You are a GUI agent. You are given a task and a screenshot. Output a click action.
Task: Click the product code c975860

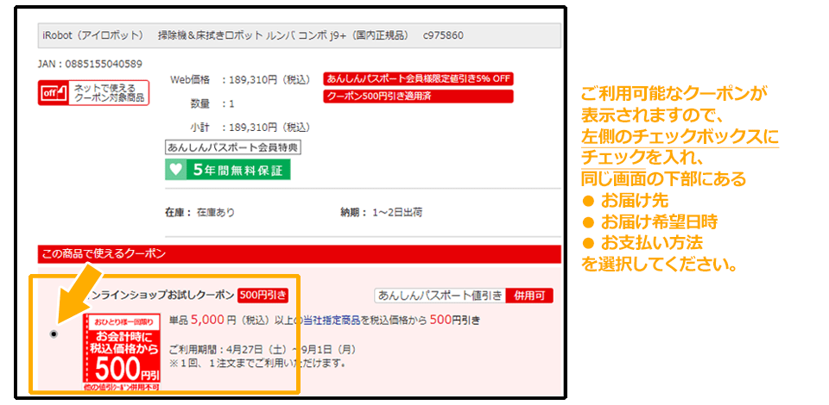click(444, 36)
